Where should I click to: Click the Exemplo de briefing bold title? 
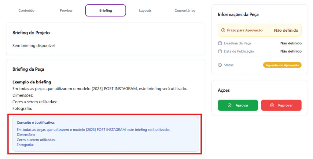tap(32, 82)
